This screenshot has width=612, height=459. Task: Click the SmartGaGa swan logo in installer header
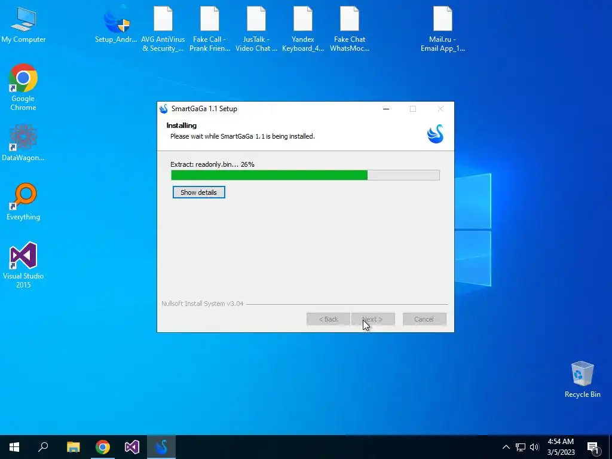[x=435, y=134]
